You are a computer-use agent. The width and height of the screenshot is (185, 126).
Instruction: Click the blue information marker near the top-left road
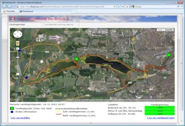(20, 51)
